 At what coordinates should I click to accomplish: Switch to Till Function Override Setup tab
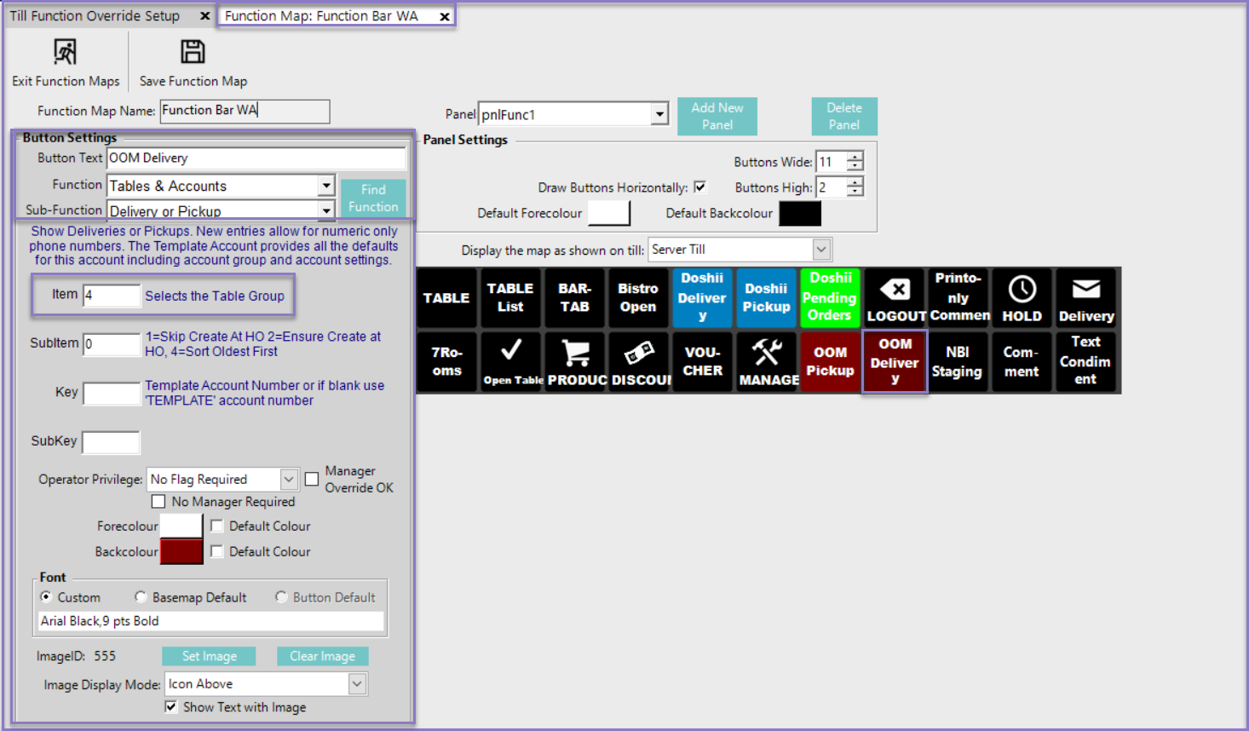pos(95,16)
